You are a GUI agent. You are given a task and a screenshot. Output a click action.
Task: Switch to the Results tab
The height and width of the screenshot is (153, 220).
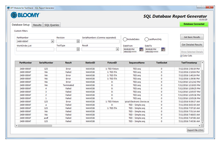[37, 25]
